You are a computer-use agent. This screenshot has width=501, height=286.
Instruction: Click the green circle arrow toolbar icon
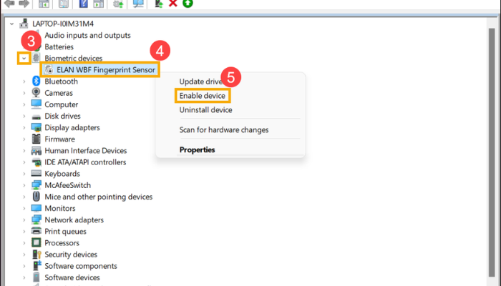[x=188, y=4]
